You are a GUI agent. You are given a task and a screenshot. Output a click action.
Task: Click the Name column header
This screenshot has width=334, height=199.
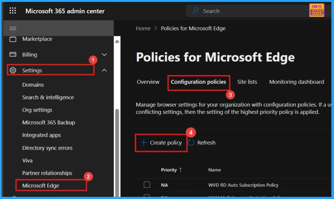tap(215, 170)
